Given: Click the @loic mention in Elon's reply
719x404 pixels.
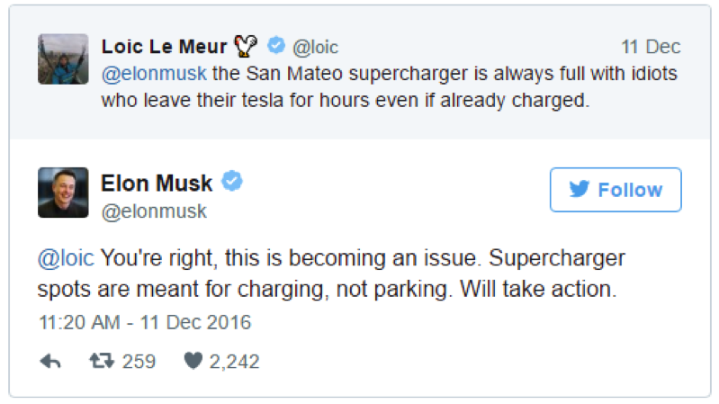Looking at the screenshot, I should point(66,259).
